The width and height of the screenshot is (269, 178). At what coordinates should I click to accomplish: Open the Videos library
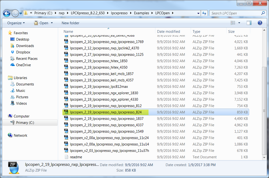pyautogui.click(x=22, y=103)
